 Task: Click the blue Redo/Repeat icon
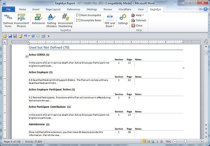[33, 36]
